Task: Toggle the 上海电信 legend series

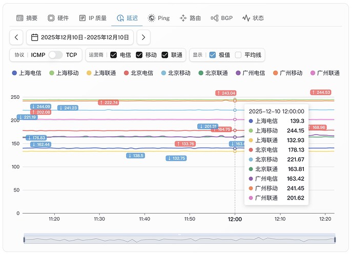Action: (x=27, y=73)
